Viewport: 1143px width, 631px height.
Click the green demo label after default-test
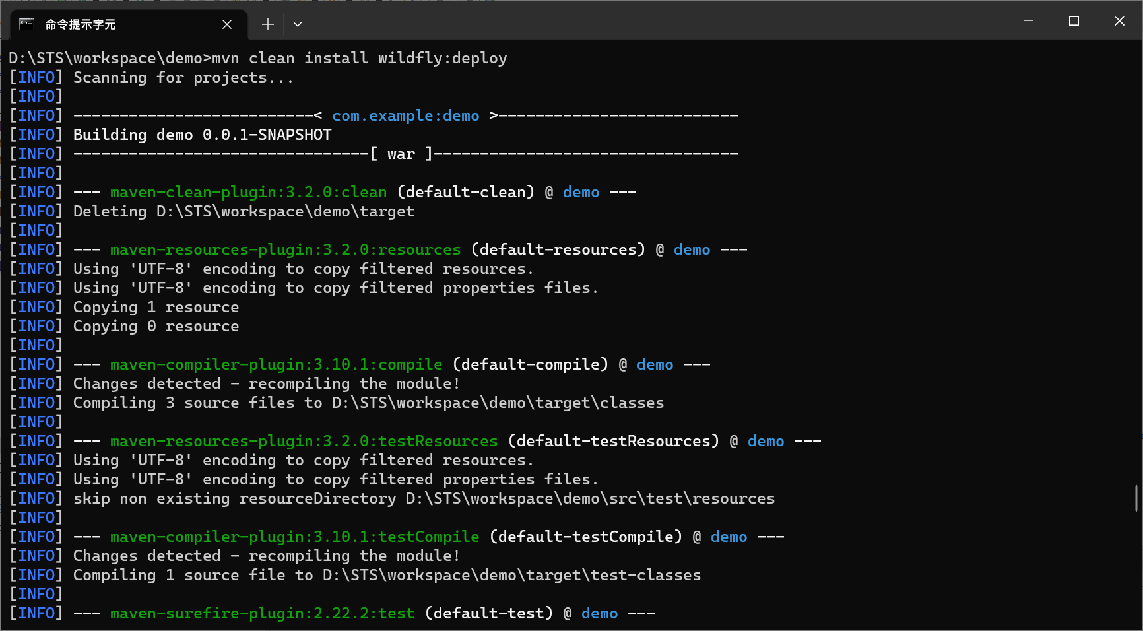(x=599, y=613)
